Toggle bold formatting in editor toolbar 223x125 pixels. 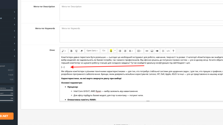pyautogui.click(x=71, y=51)
